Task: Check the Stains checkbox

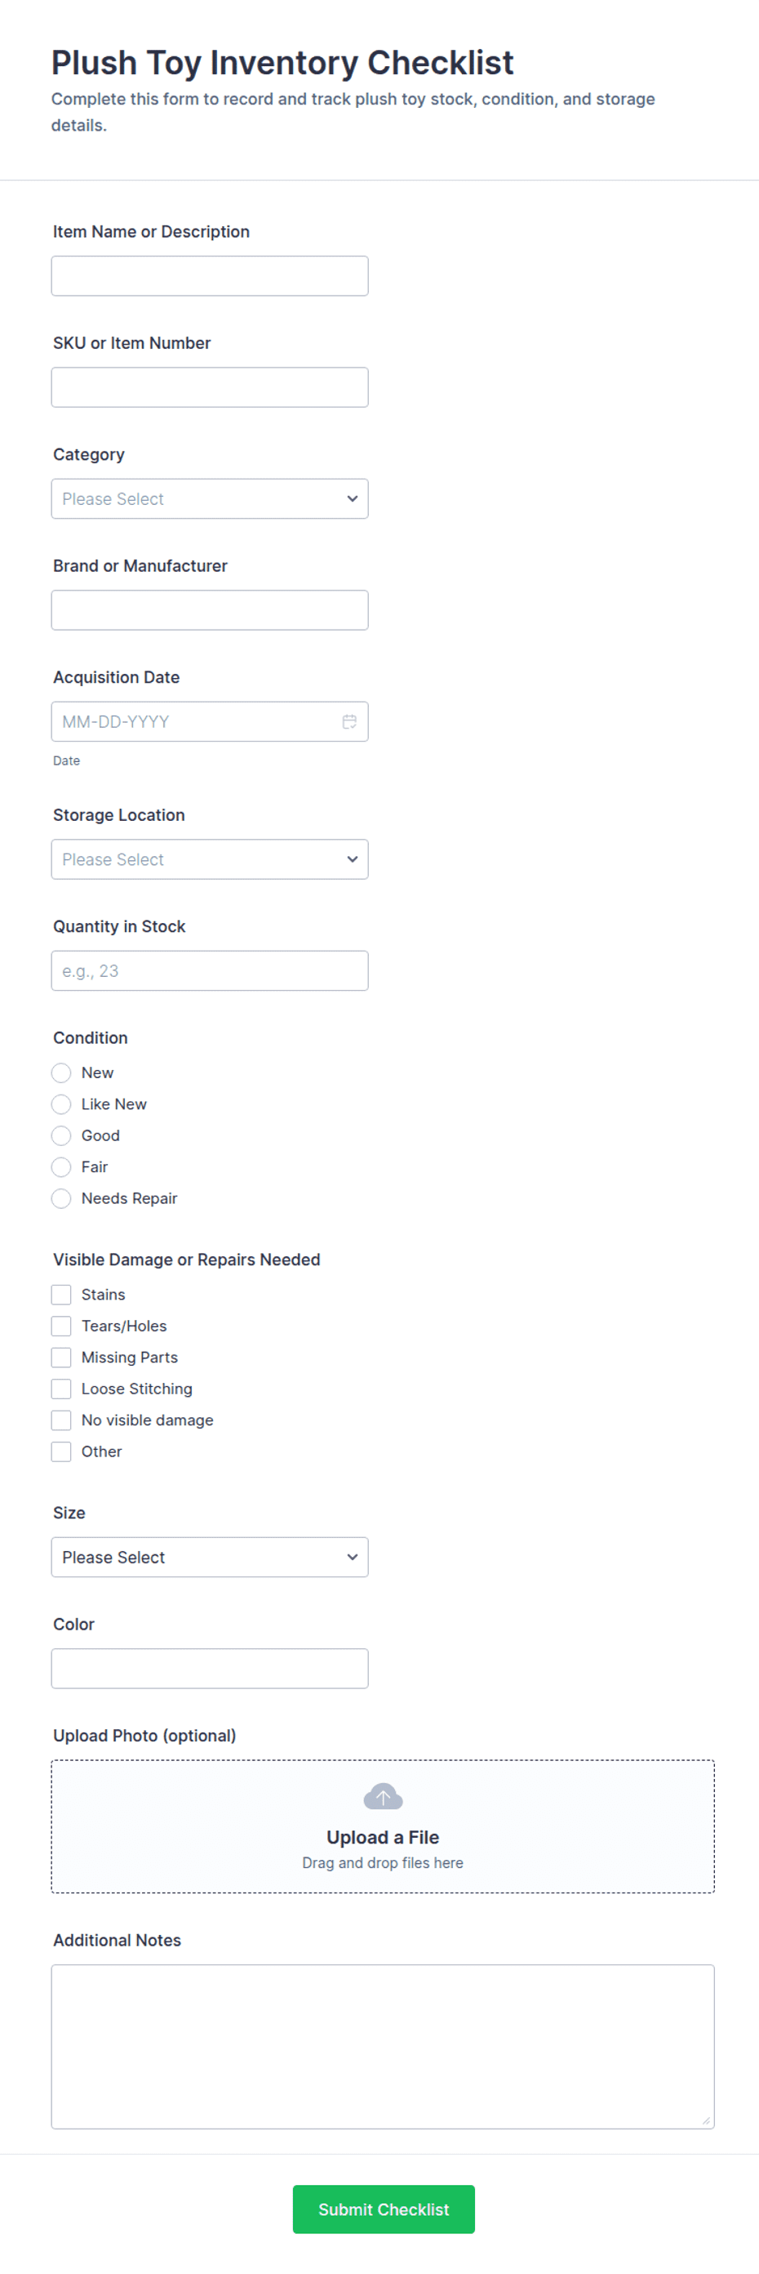Action: (x=61, y=1294)
